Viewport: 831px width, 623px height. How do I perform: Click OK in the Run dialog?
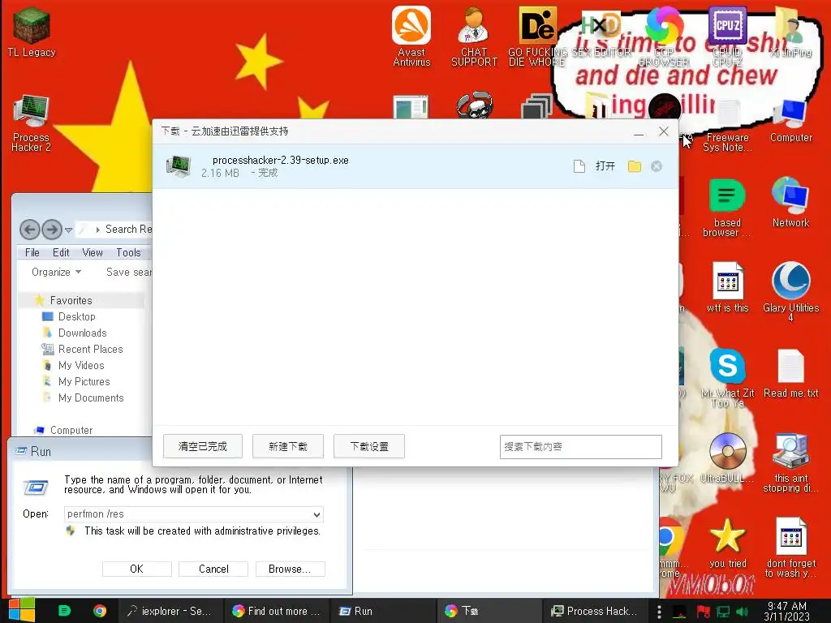pos(136,569)
